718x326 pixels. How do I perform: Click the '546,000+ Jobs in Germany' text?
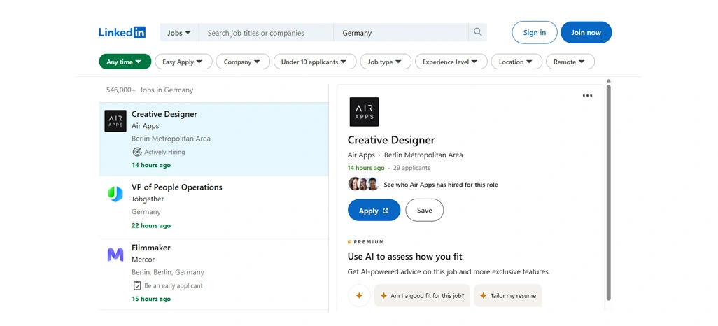pyautogui.click(x=150, y=90)
